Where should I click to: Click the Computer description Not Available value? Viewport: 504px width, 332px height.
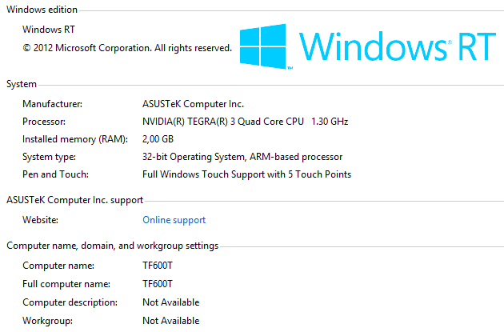tap(170, 302)
